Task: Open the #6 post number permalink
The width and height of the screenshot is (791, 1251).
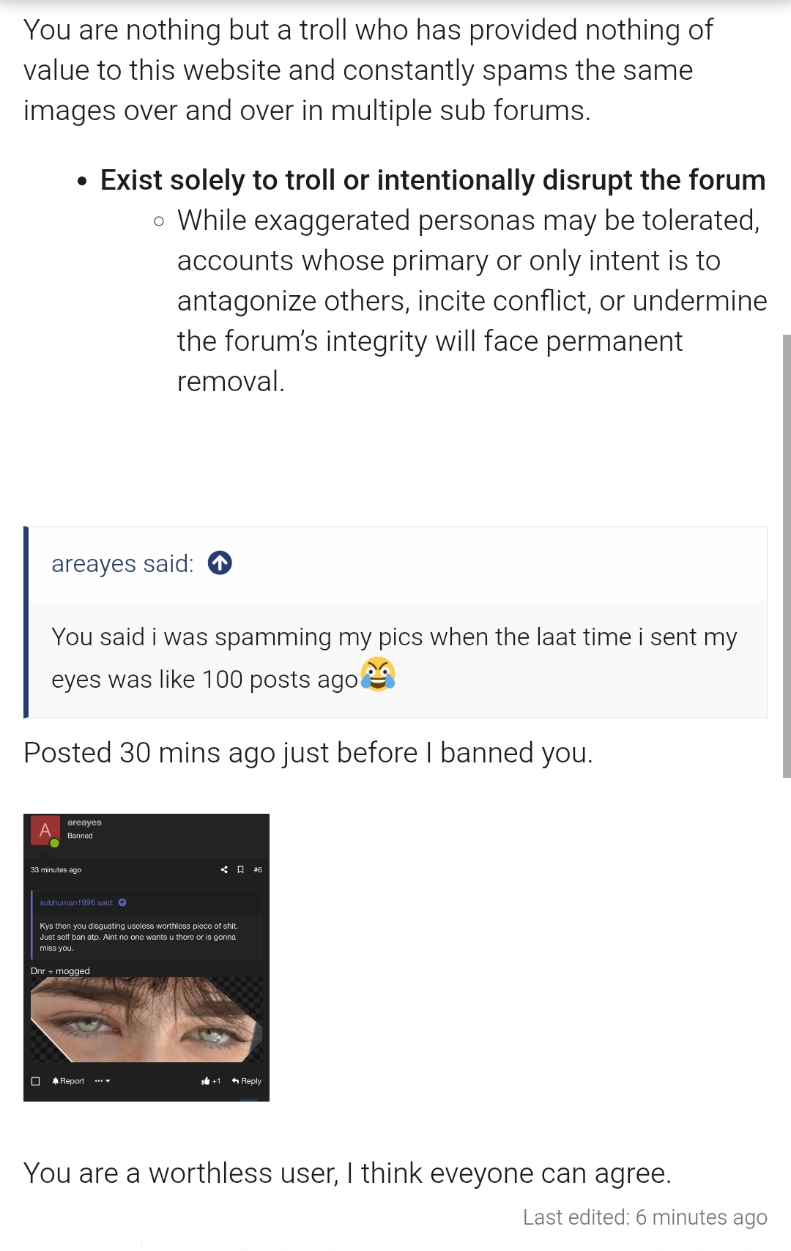Action: pos(258,870)
